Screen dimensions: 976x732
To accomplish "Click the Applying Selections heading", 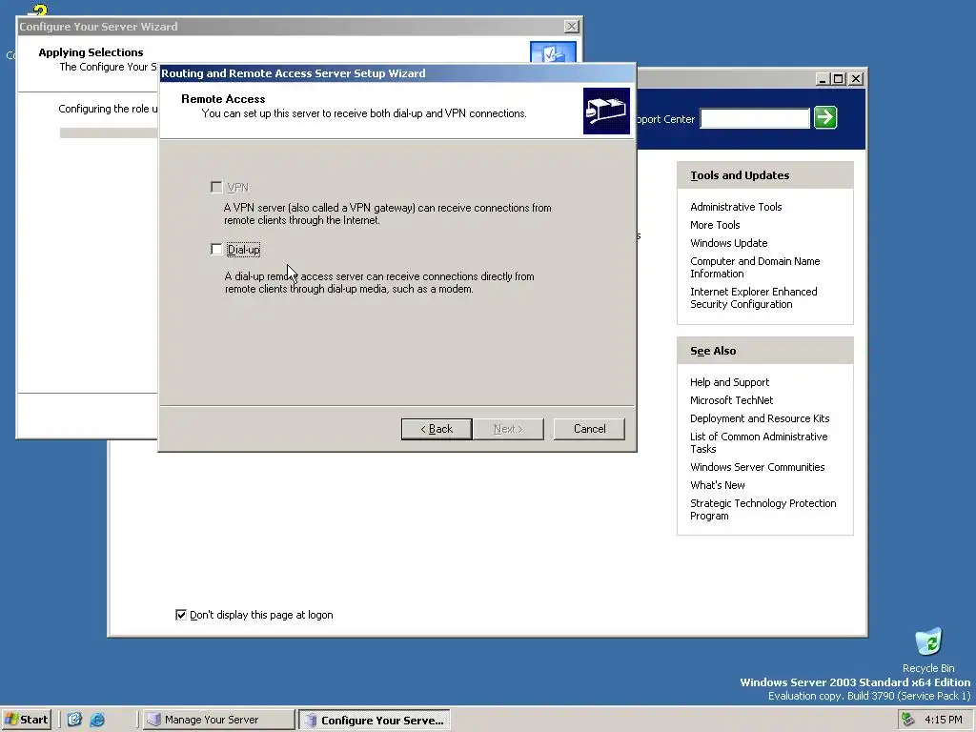I will [x=91, y=52].
